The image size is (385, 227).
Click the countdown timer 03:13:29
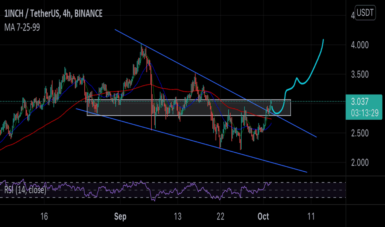[x=365, y=113]
